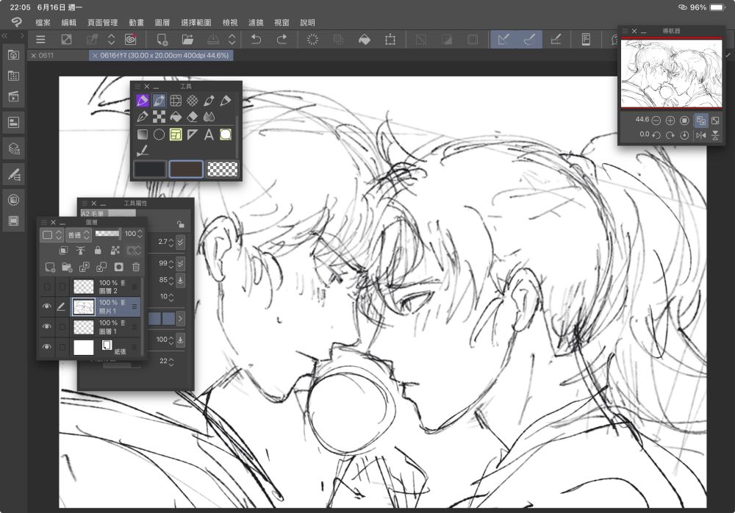Click the New document icon in the command bar

162,40
